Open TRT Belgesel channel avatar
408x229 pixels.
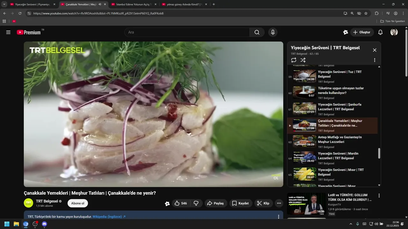coord(29,203)
